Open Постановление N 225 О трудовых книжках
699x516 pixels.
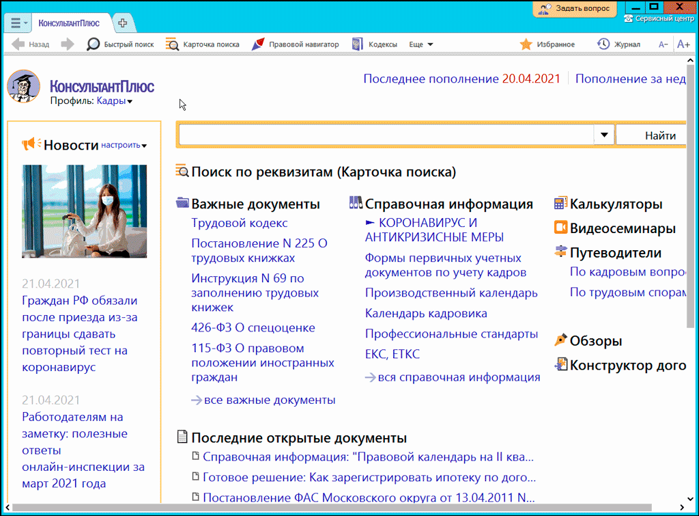pyautogui.click(x=259, y=250)
